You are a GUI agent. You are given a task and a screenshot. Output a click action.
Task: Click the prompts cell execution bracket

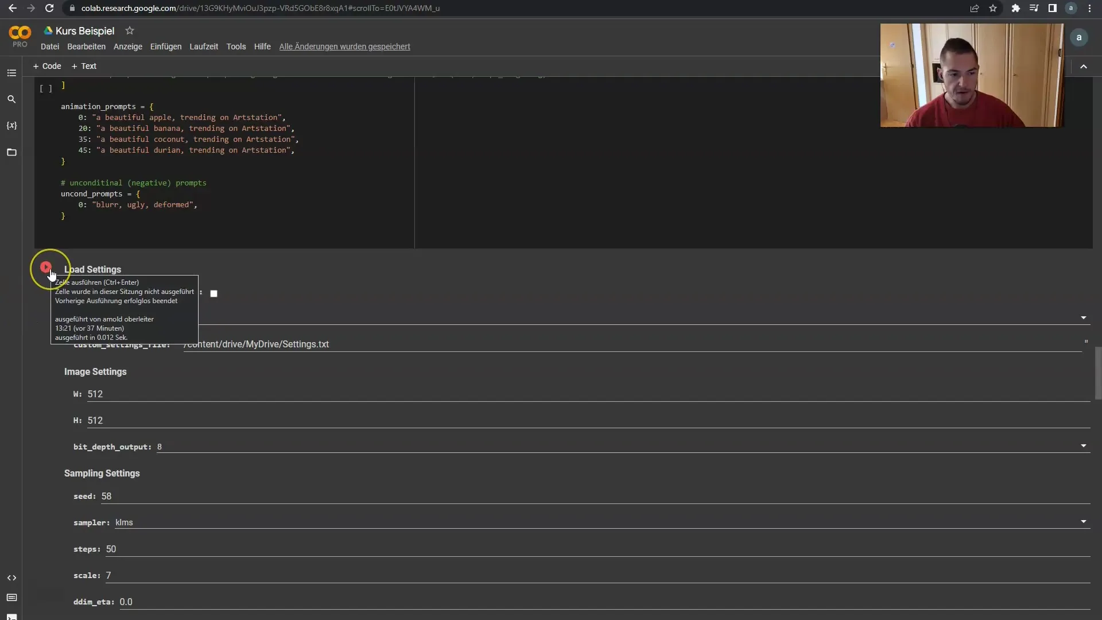tap(46, 88)
